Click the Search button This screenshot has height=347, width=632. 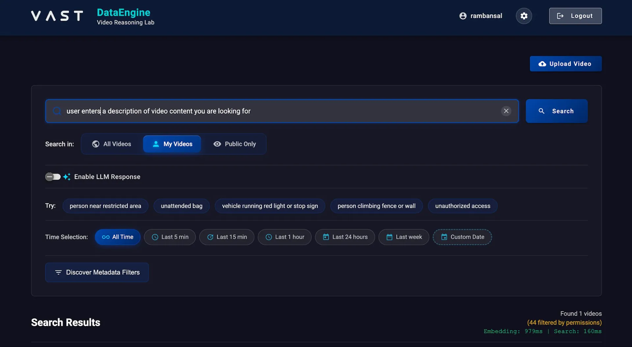coord(557,111)
